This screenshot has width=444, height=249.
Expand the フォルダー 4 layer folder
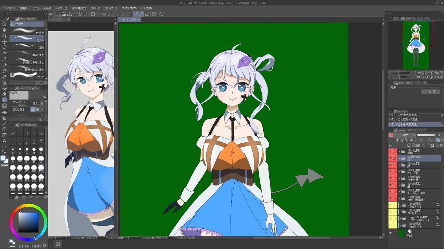[x=400, y=225]
